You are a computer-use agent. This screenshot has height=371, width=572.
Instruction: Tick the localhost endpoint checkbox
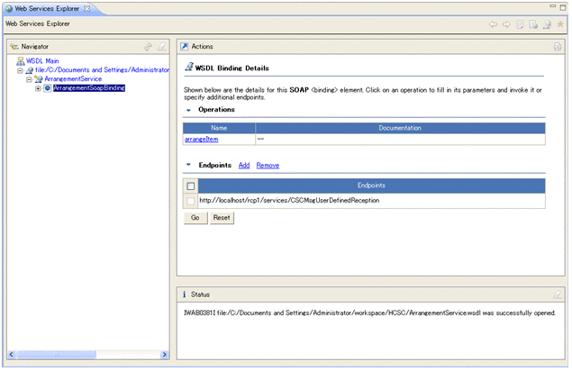[x=190, y=200]
